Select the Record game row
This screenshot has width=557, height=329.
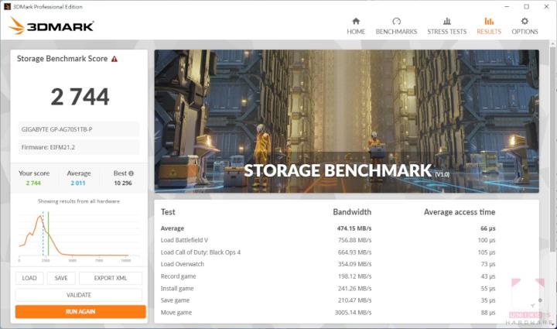pos(328,276)
